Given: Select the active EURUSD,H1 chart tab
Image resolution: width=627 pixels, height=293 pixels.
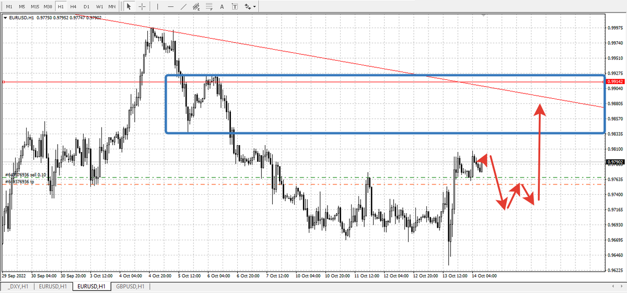Looking at the screenshot, I should [91, 286].
